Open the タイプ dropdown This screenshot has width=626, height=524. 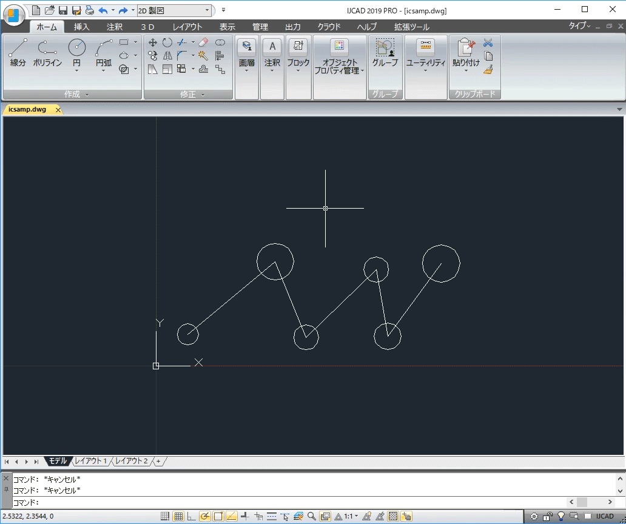click(579, 26)
